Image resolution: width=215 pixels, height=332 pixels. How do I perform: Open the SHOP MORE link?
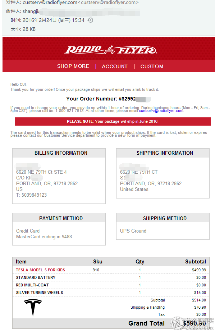[73, 66]
